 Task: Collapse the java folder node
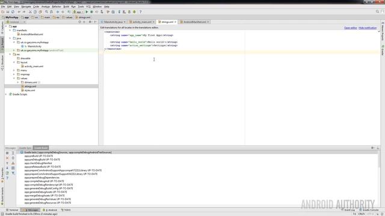tap(10, 38)
